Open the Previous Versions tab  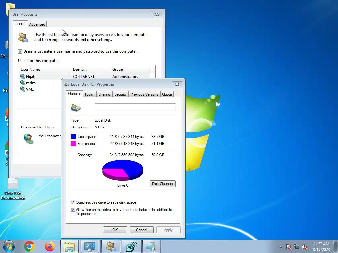(145, 94)
